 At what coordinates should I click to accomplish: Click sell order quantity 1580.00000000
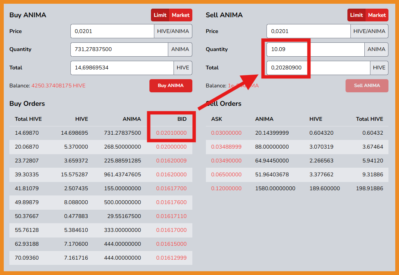point(275,188)
